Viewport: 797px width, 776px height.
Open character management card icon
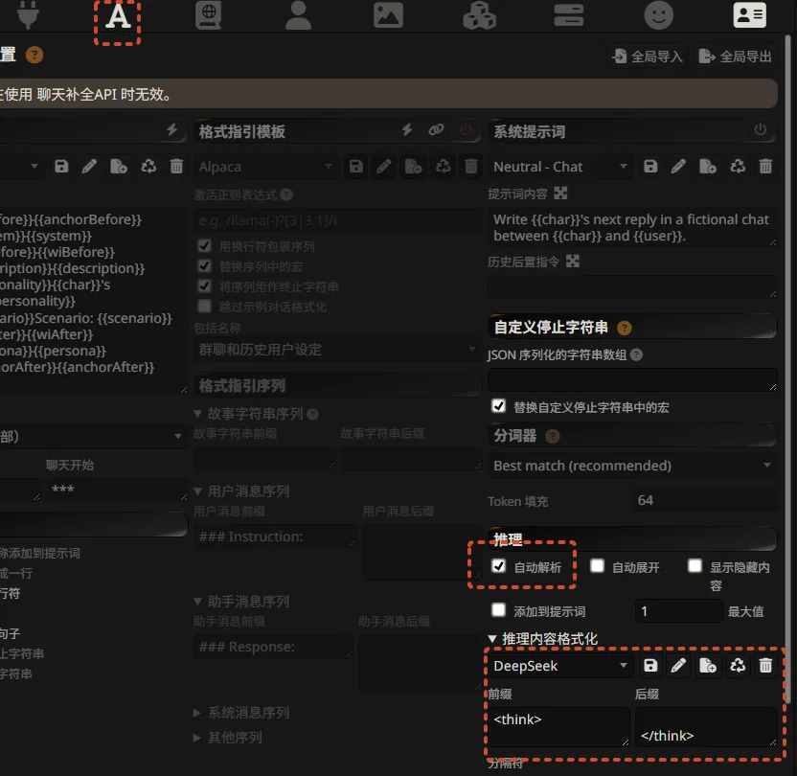click(x=750, y=14)
